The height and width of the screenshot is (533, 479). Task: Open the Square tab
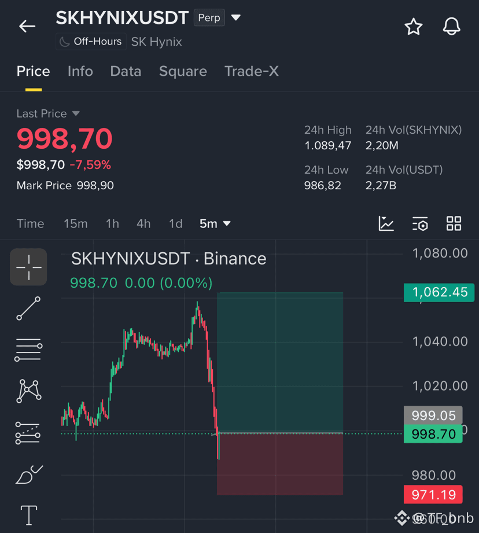183,71
